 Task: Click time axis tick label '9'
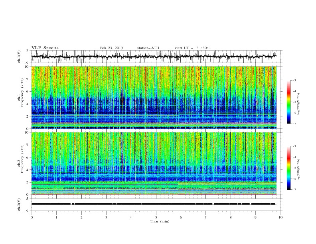tap(255, 217)
